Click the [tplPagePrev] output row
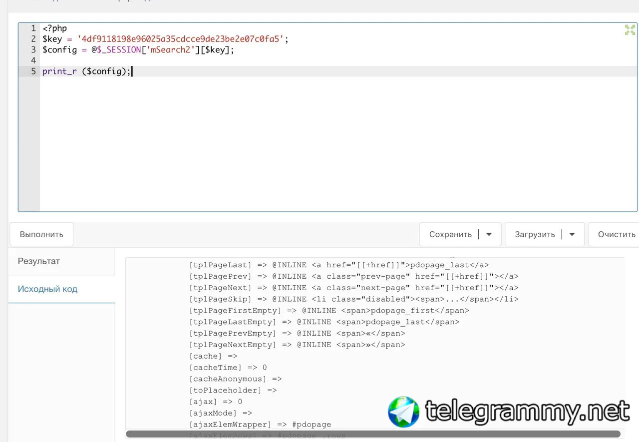This screenshot has width=639, height=442. tap(354, 276)
